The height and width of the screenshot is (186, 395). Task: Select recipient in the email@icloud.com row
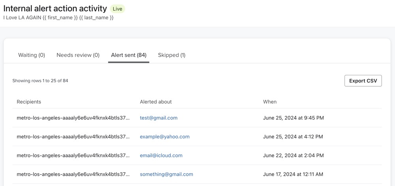pyautogui.click(x=73, y=156)
